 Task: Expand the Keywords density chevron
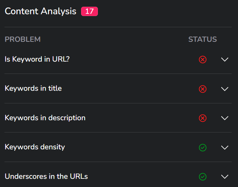click(225, 147)
